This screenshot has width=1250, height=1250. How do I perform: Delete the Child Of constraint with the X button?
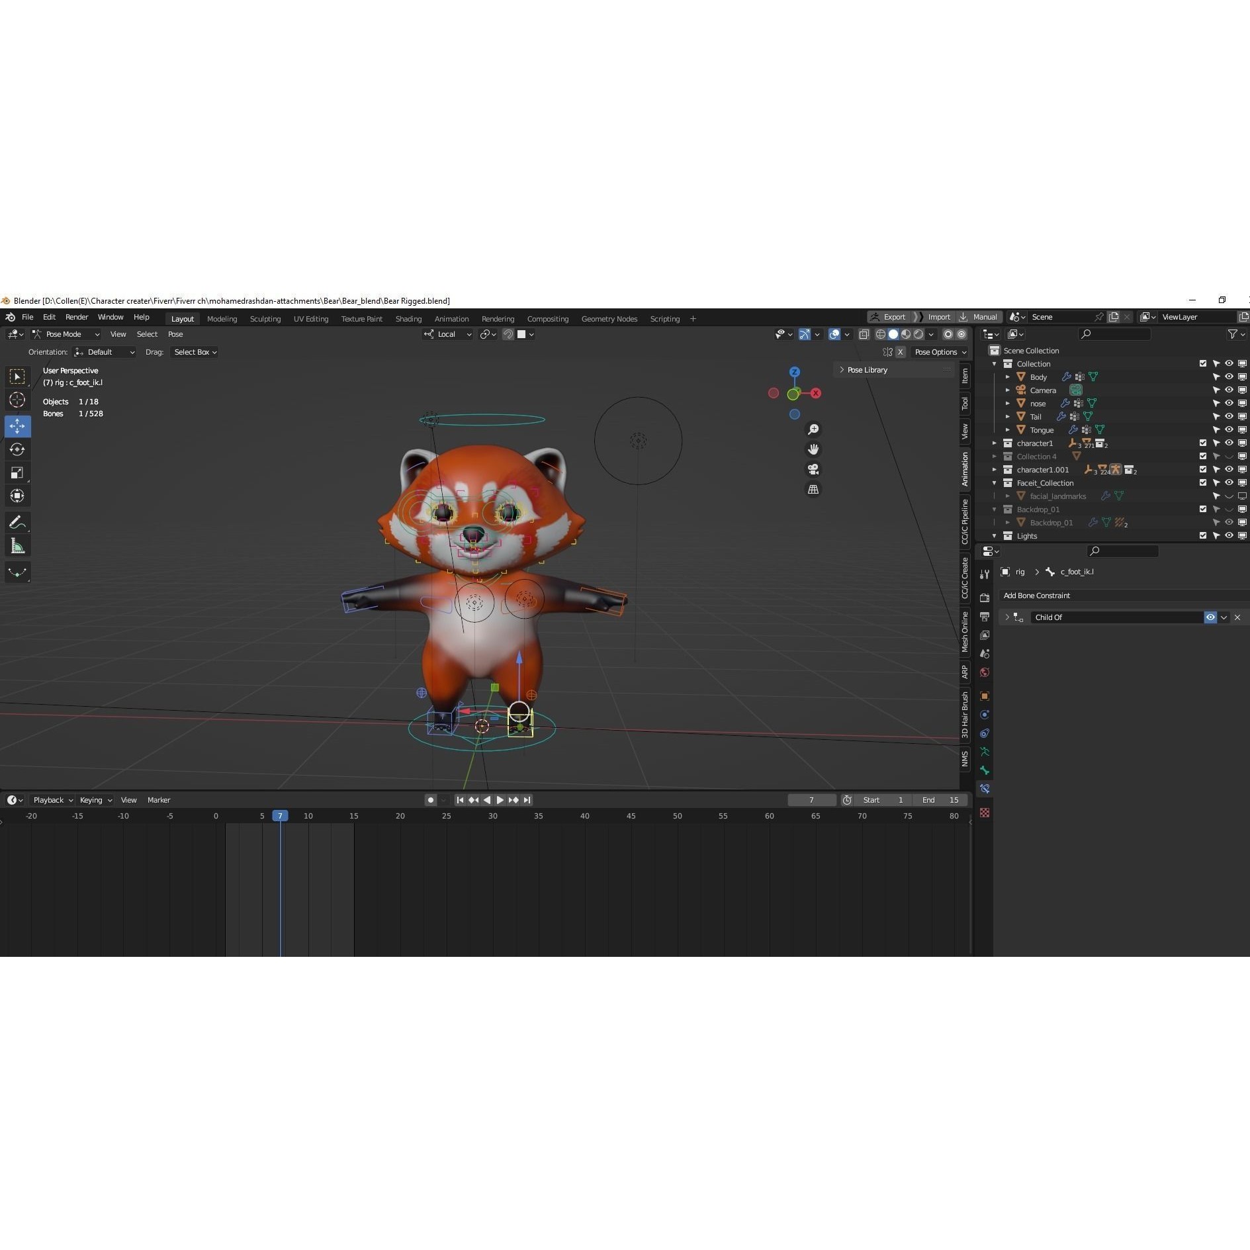coord(1238,617)
